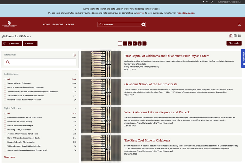Open the 25 Results dropdown
The height and width of the screenshot is (163, 245).
[x=30, y=43]
